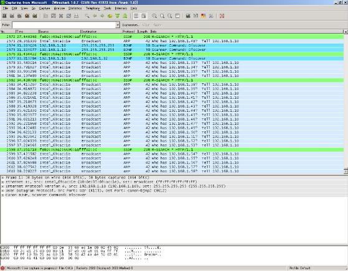Open the Telephony menu
This screenshot has width=348, height=271.
[x=93, y=8]
